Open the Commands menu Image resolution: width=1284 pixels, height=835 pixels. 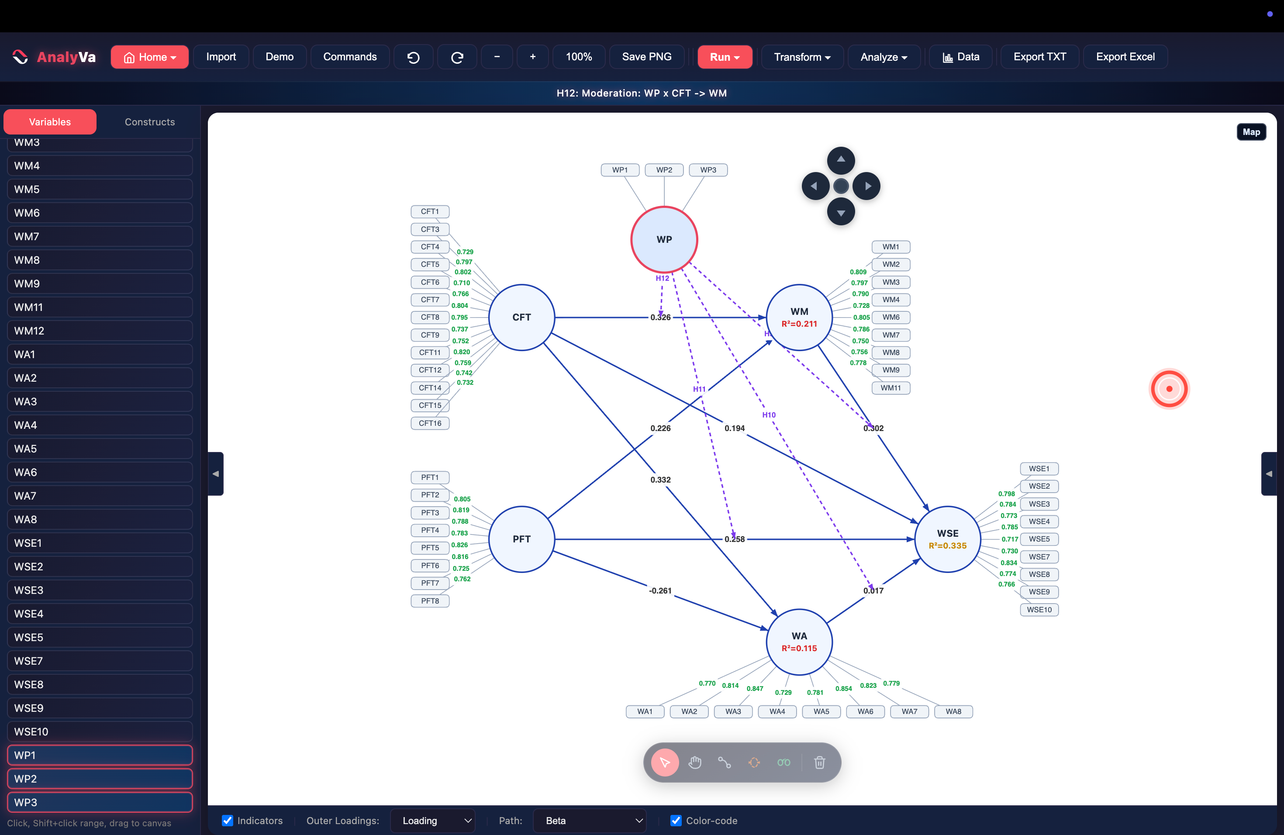[x=350, y=57]
